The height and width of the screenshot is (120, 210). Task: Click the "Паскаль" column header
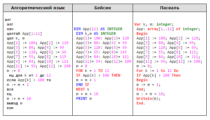point(170,8)
